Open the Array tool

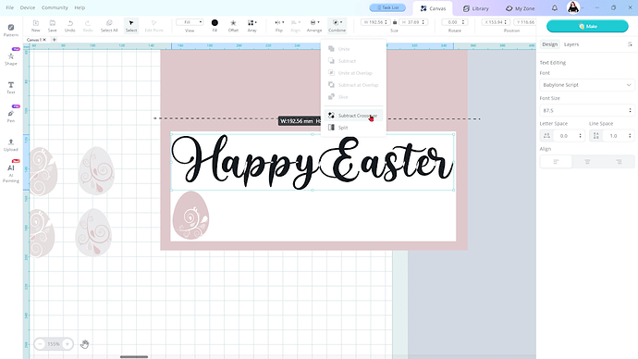coord(252,26)
